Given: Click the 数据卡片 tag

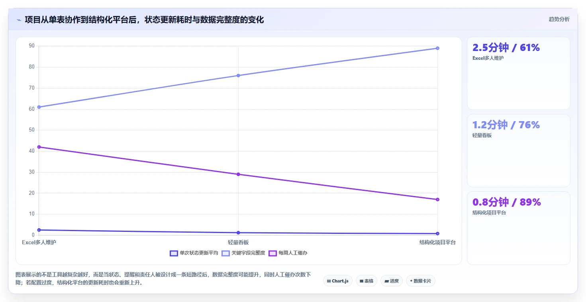Looking at the screenshot, I should (420, 281).
